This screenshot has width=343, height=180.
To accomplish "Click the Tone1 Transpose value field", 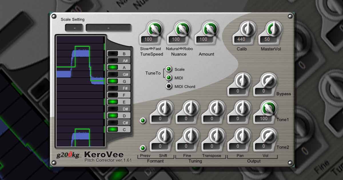I will [x=212, y=119].
